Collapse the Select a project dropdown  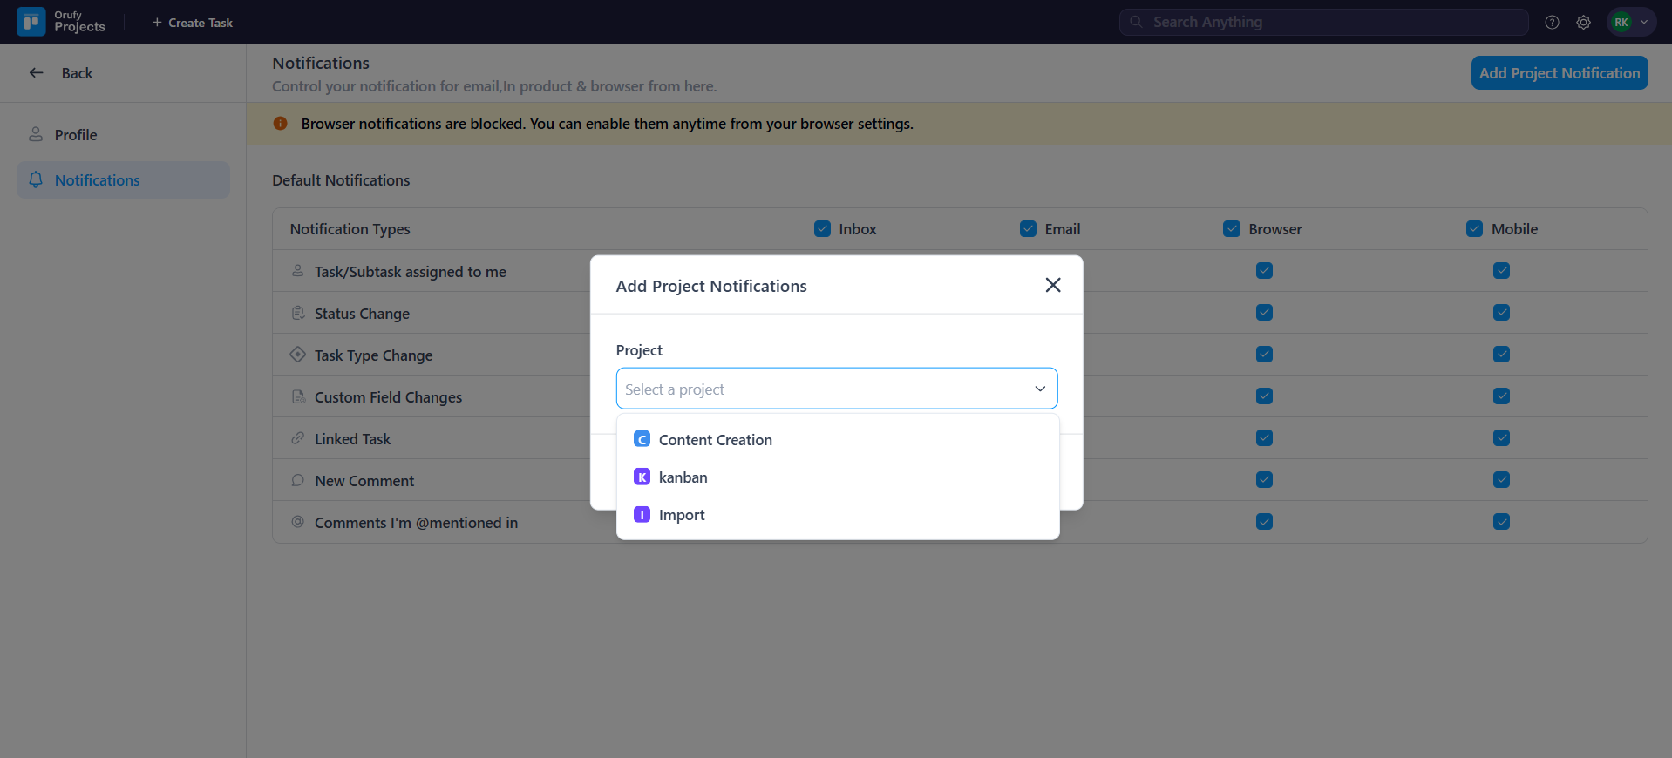tap(1039, 389)
